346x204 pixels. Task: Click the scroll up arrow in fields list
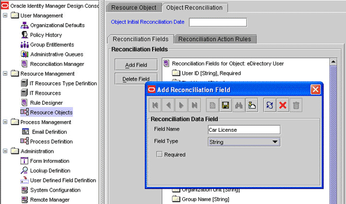click(334, 62)
